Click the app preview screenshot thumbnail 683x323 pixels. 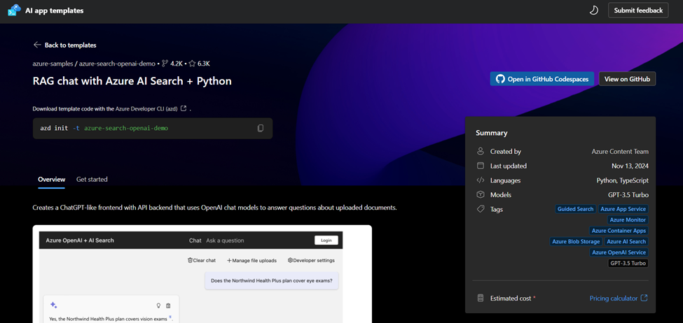tap(202, 274)
